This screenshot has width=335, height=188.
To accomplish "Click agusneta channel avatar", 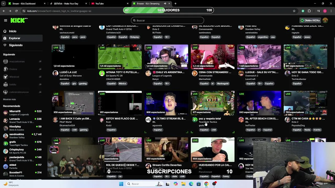I will (148, 120).
